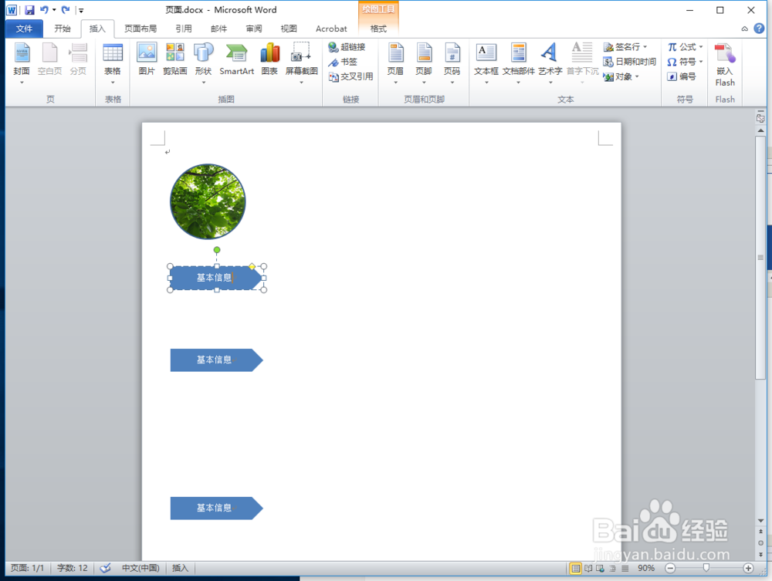Switch to Acrobat tab

331,29
